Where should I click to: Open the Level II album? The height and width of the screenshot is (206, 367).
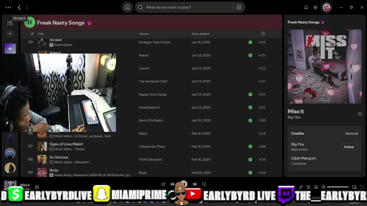pyautogui.click(x=144, y=68)
